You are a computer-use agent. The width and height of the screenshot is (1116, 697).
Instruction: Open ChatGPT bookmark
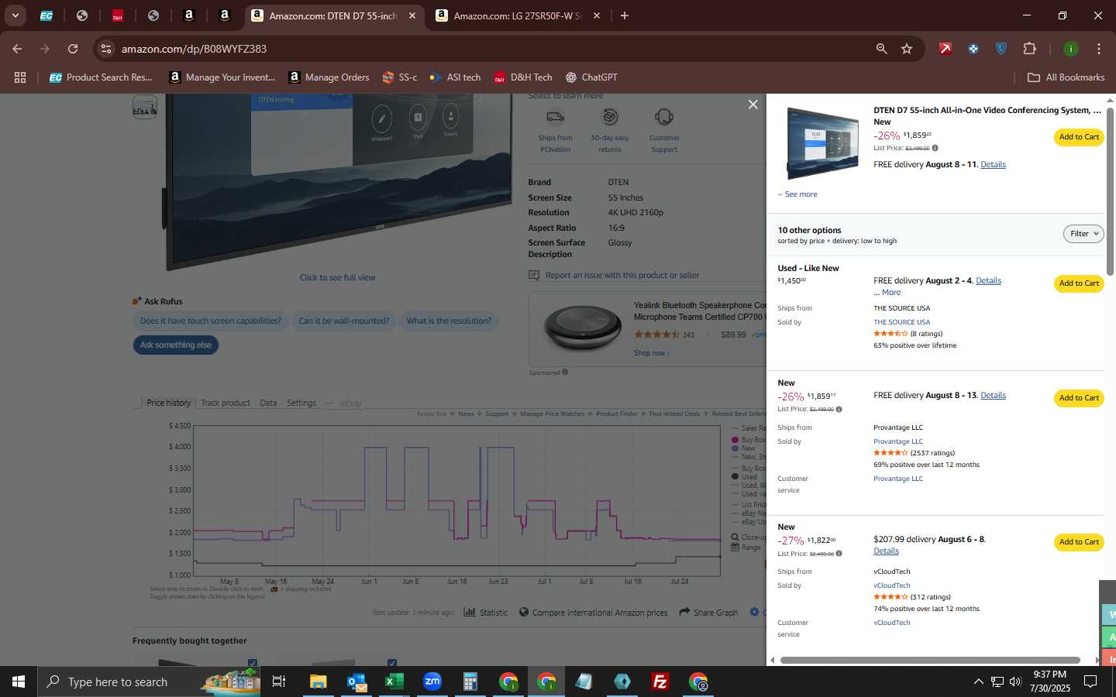(x=591, y=77)
